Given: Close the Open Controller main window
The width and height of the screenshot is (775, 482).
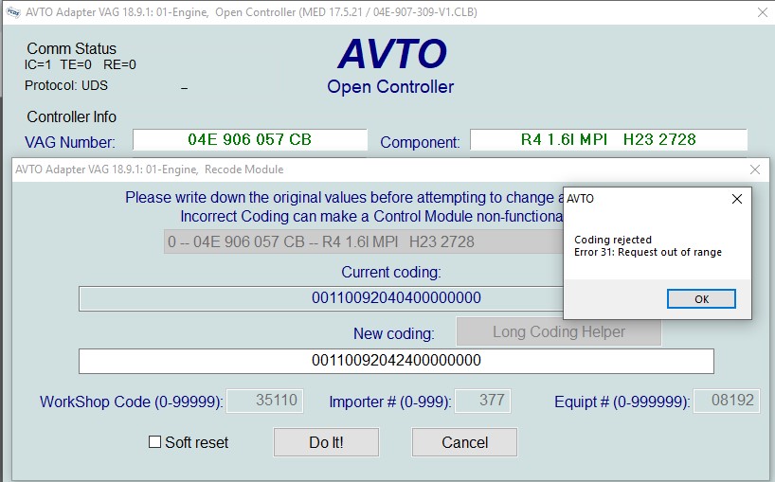Looking at the screenshot, I should click(763, 12).
